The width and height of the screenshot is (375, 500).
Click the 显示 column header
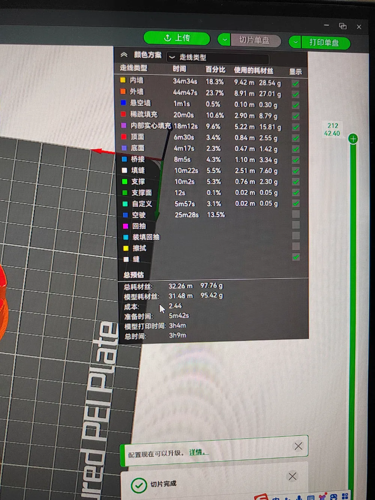pyautogui.click(x=295, y=72)
